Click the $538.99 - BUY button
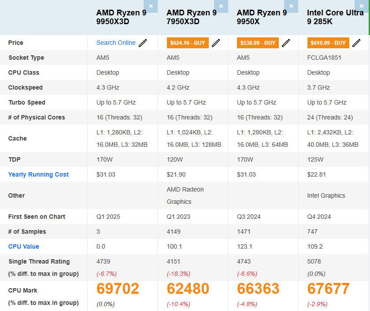Screen dimensions: 370x311 (x=258, y=43)
